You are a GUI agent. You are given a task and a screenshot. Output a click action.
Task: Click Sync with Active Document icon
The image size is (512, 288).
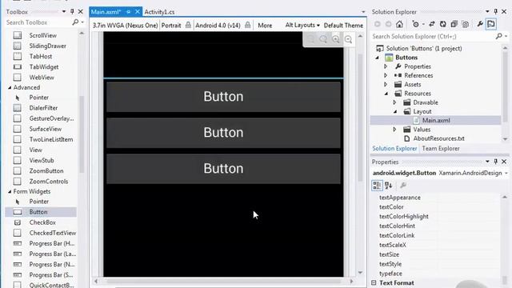point(432,24)
